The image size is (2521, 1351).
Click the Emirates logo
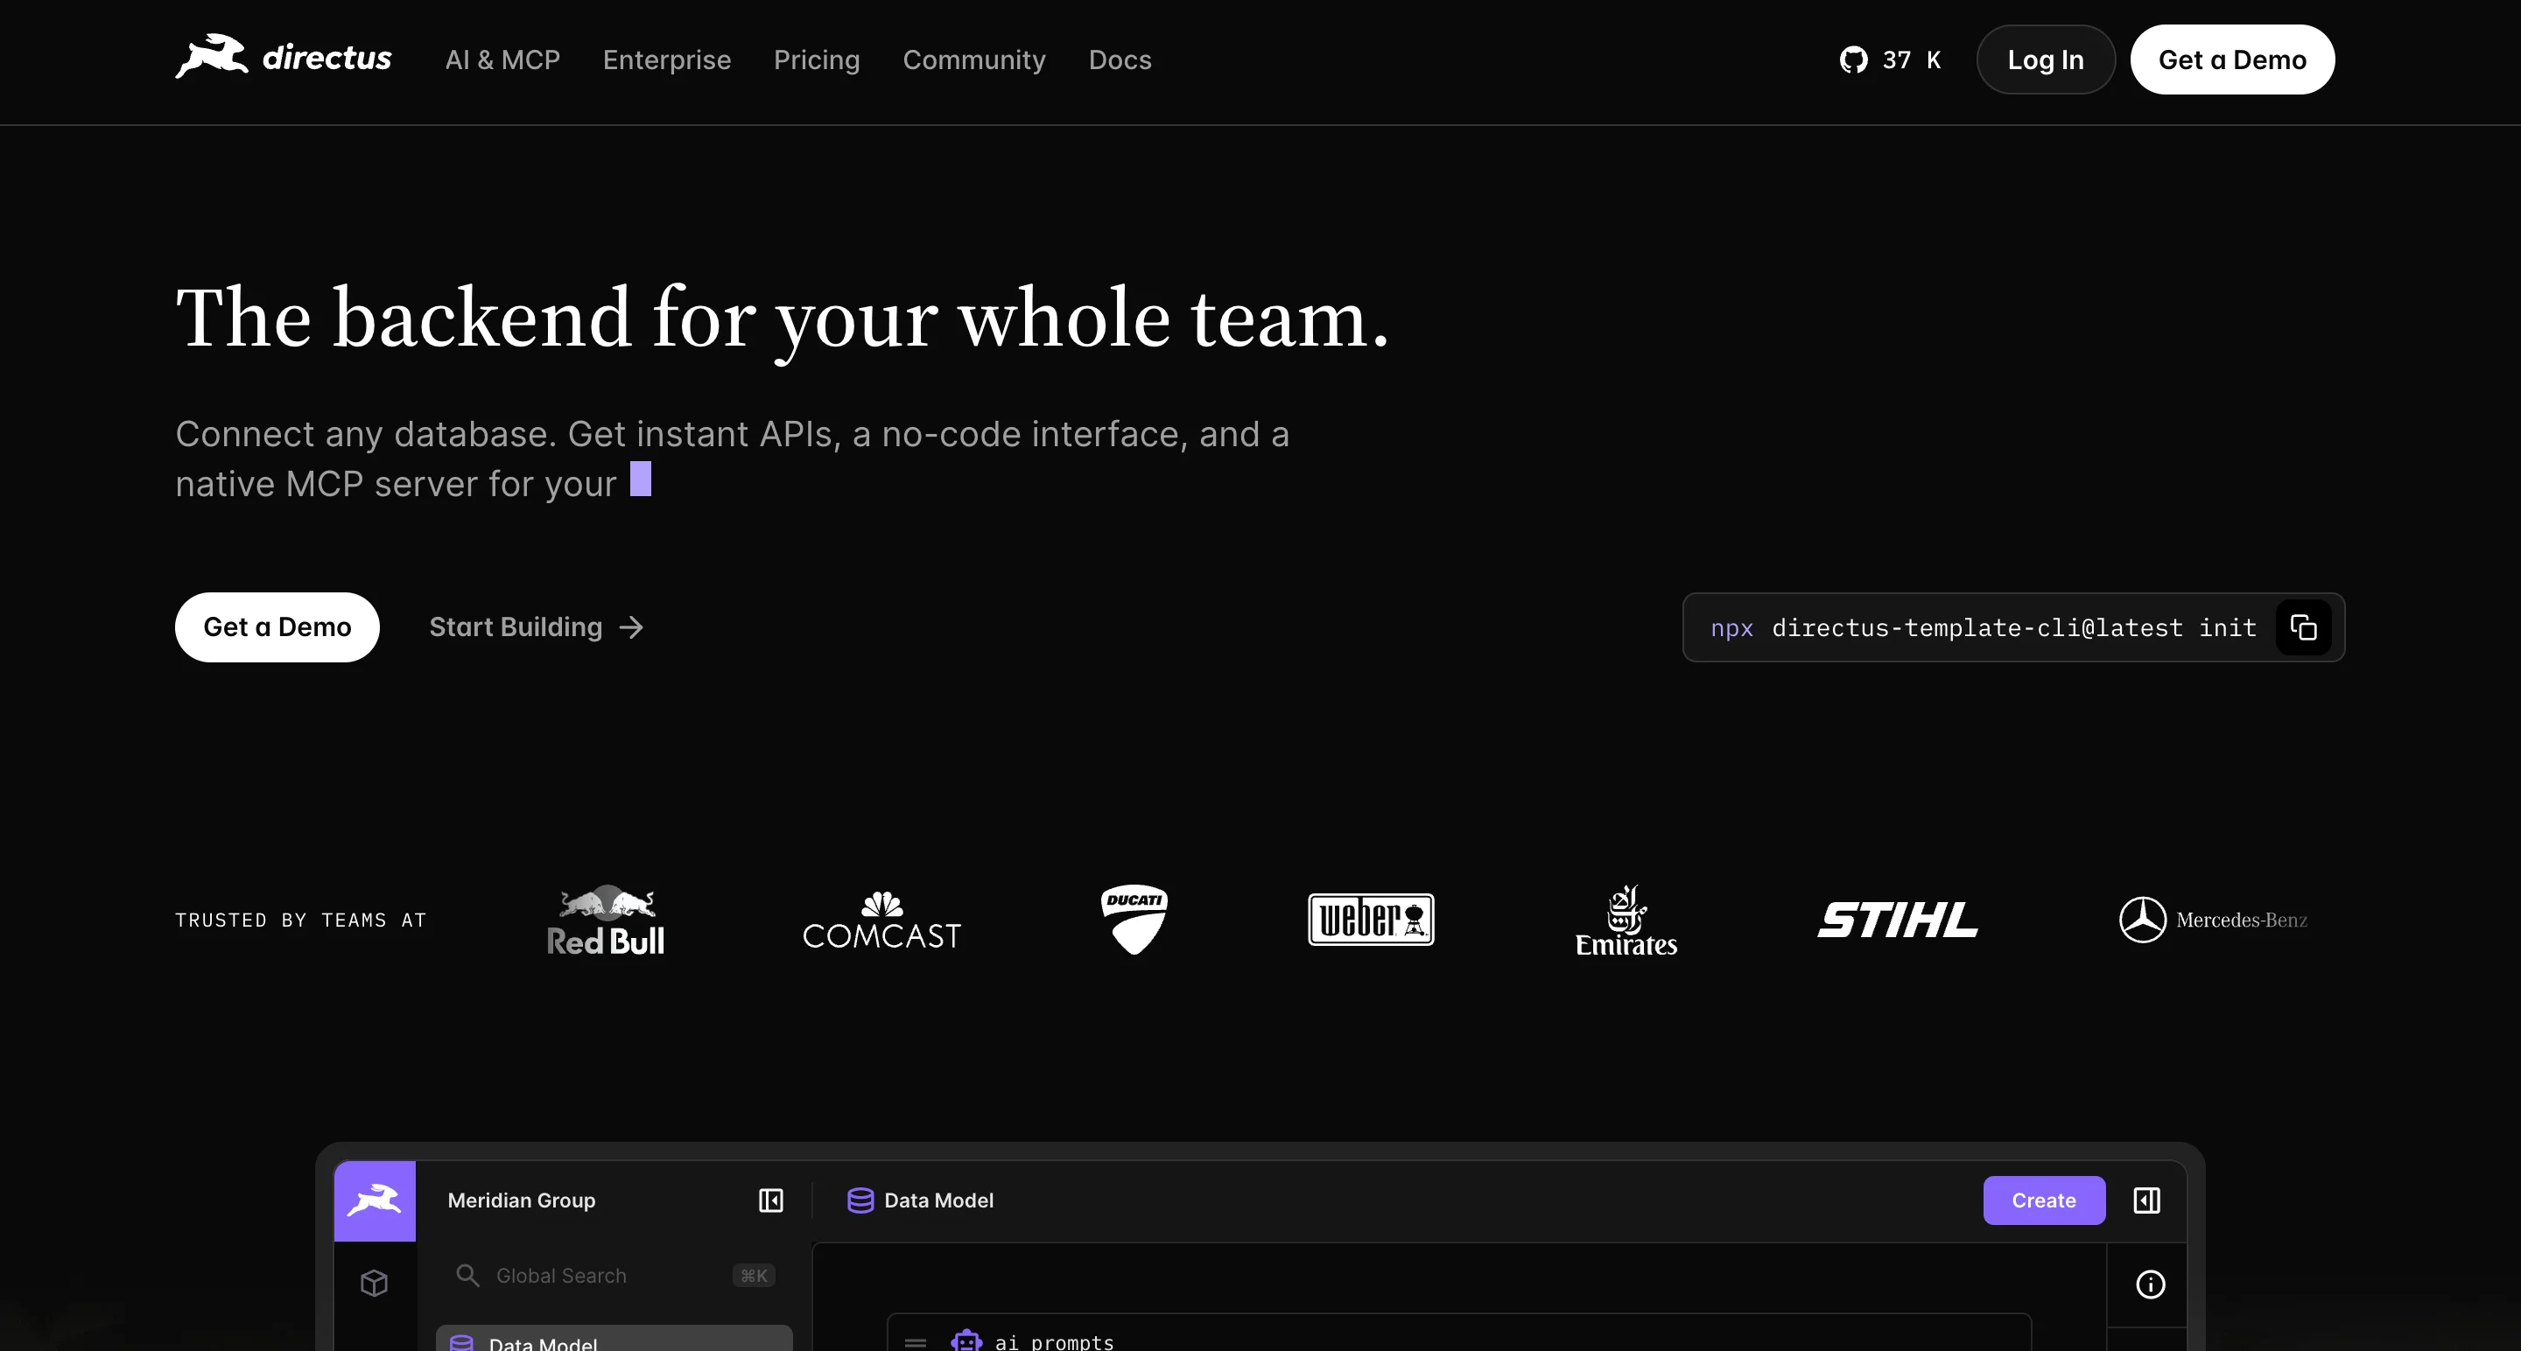coord(1626,920)
